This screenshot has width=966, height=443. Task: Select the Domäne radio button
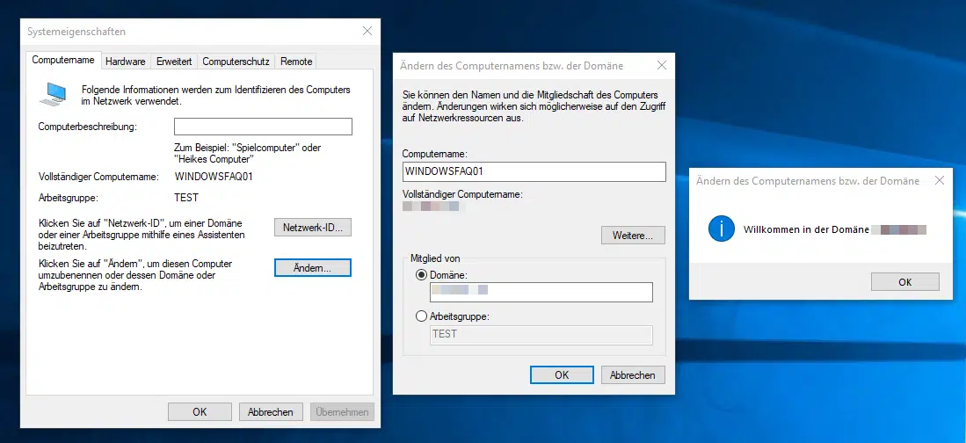(x=421, y=275)
